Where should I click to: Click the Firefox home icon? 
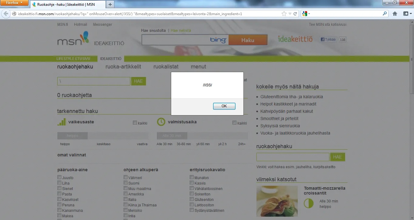click(395, 14)
